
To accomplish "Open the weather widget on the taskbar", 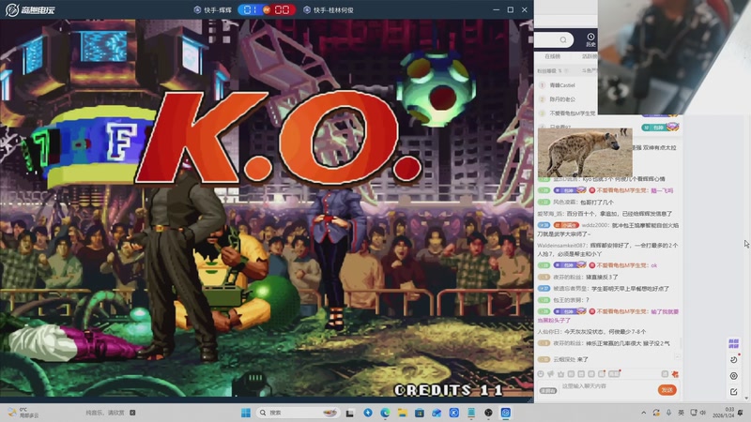I will (x=24, y=413).
